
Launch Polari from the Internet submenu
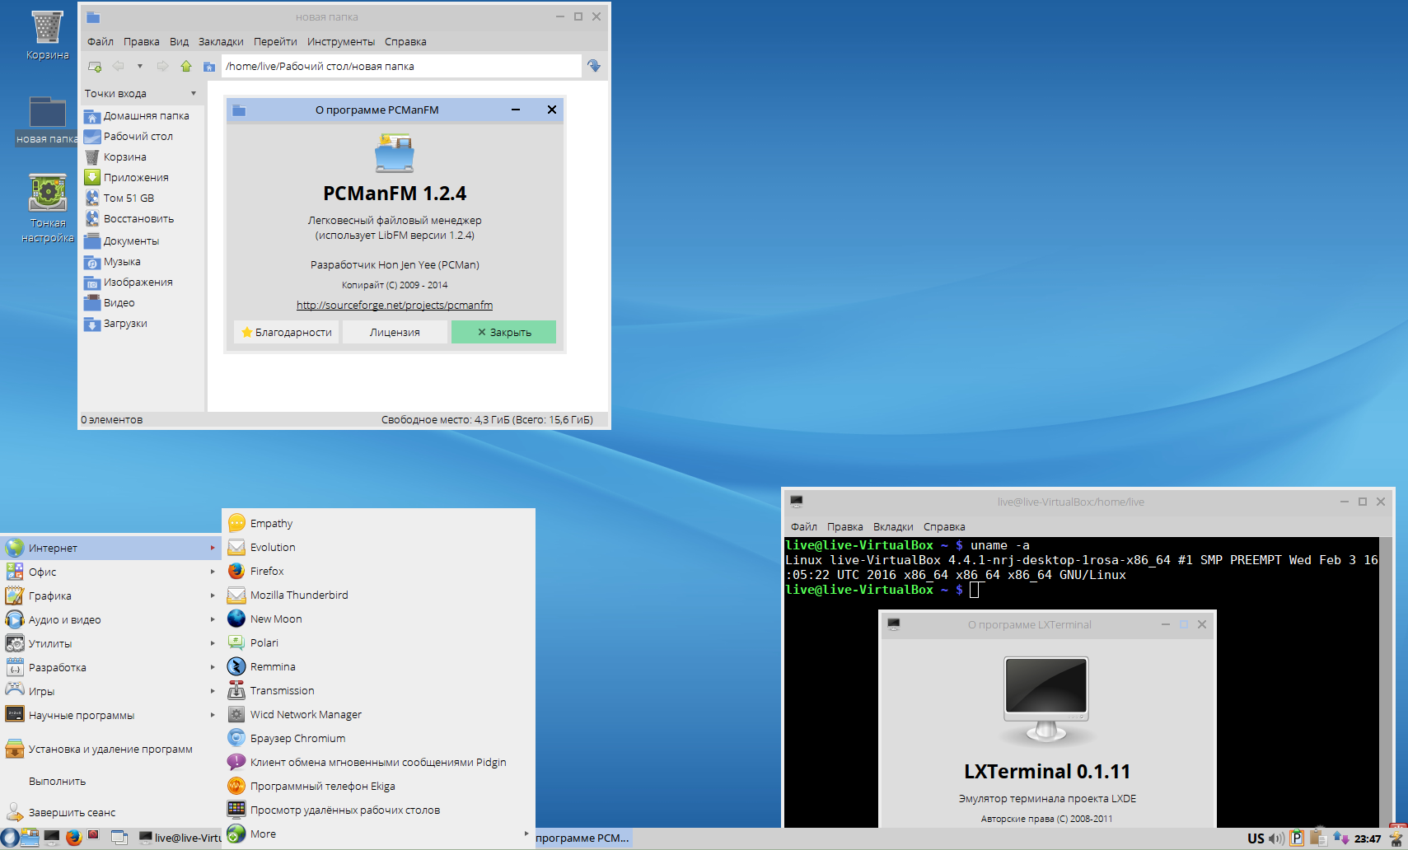point(379,642)
